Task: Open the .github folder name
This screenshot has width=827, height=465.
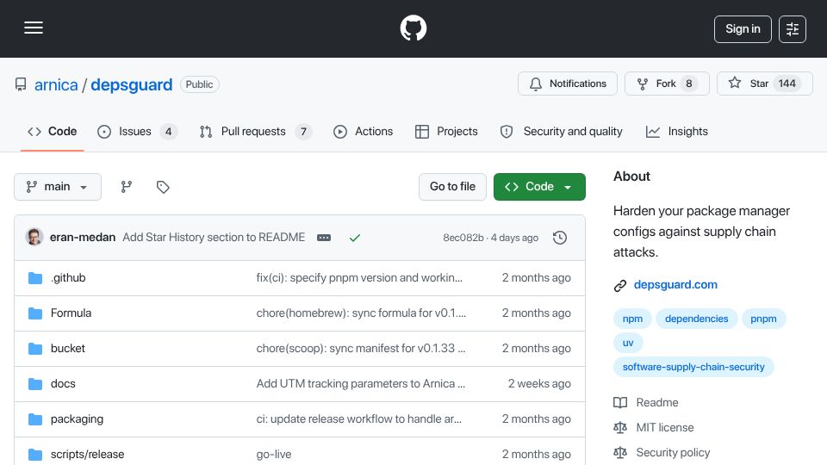Action: 68,278
